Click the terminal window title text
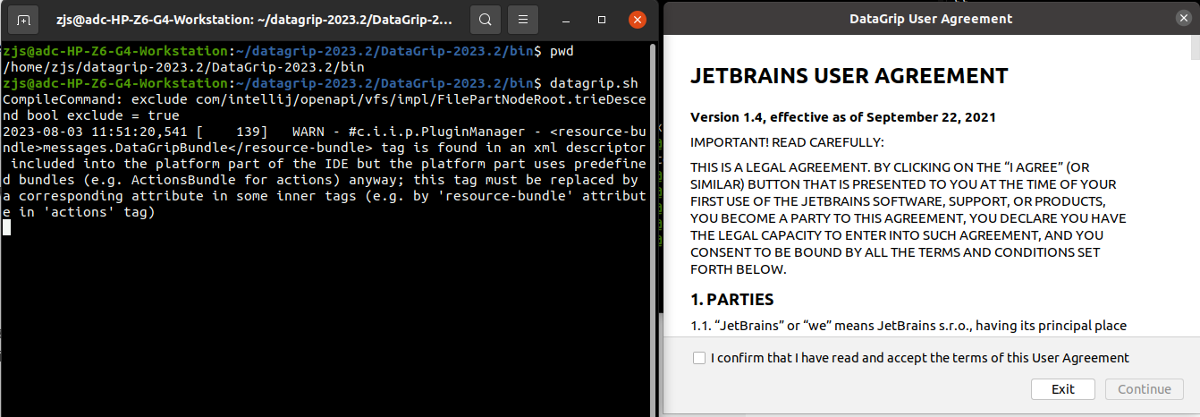Image resolution: width=1200 pixels, height=417 pixels. point(253,19)
